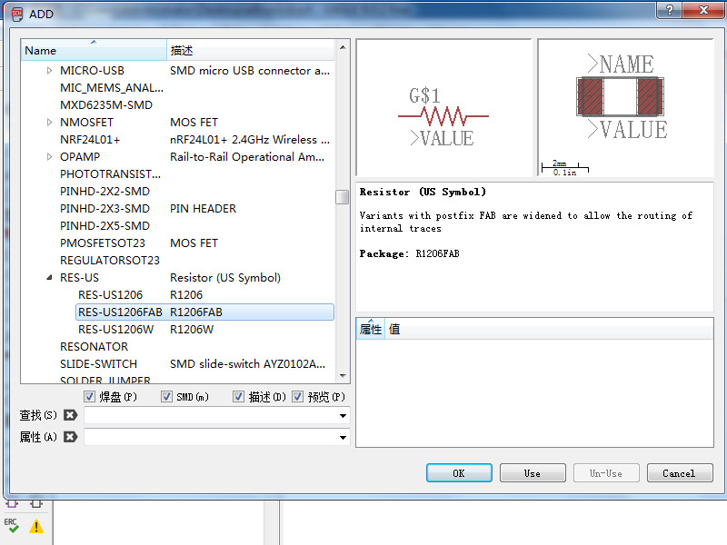The image size is (727, 545).
Task: Open the help question mark button
Action: (670, 9)
